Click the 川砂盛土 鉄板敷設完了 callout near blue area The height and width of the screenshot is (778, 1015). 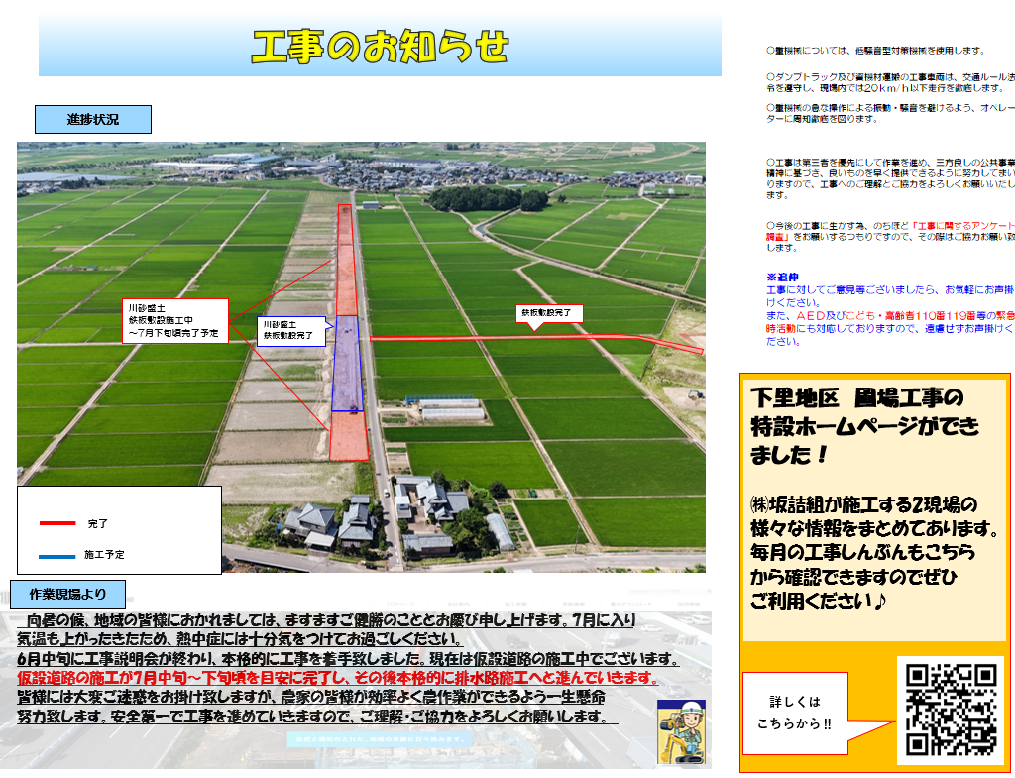point(288,330)
